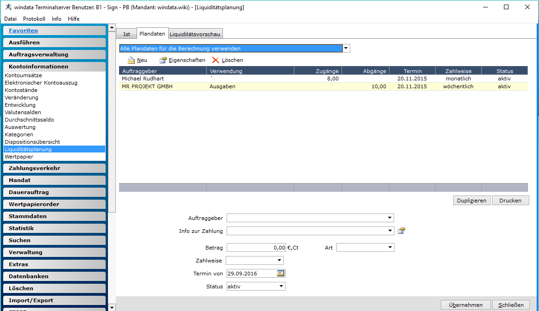Click the Schließen button

[x=511, y=305]
